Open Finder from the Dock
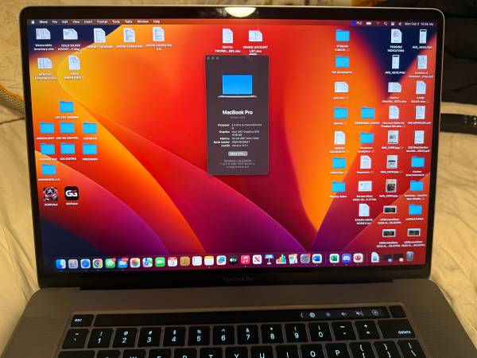 click(x=61, y=263)
